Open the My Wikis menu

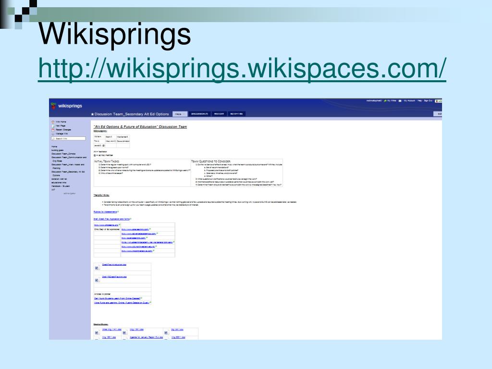point(392,101)
